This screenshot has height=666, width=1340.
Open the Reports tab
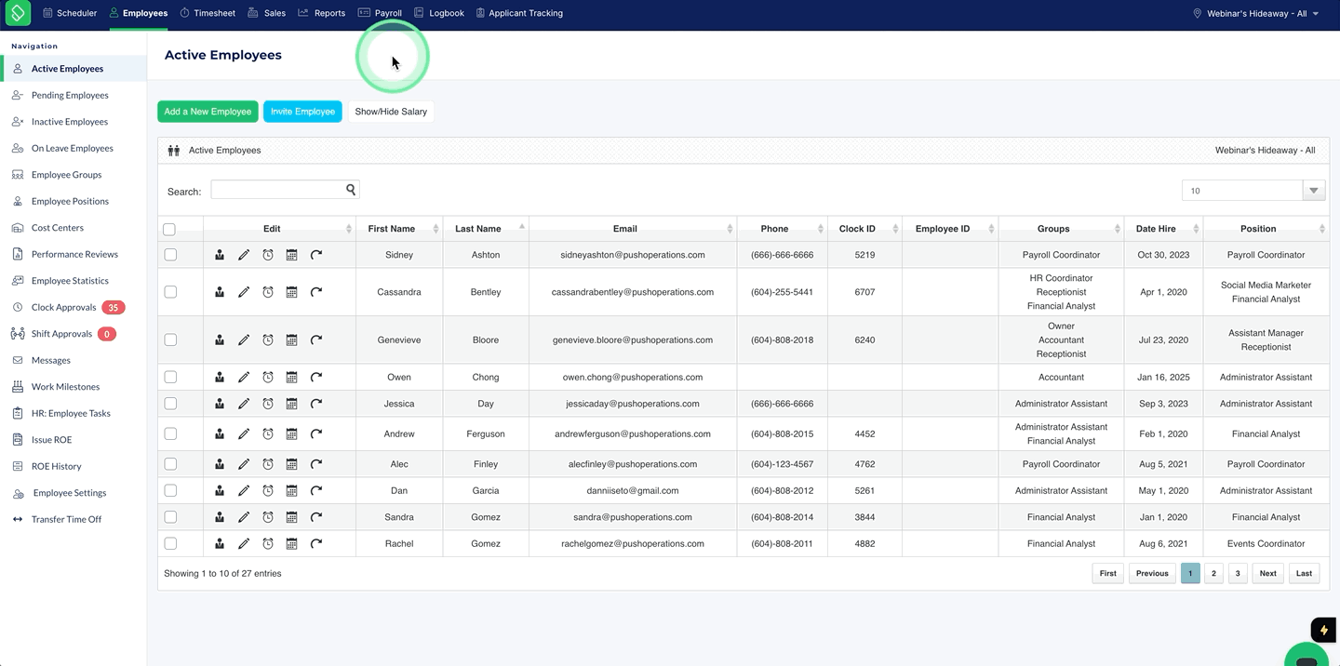[x=322, y=13]
